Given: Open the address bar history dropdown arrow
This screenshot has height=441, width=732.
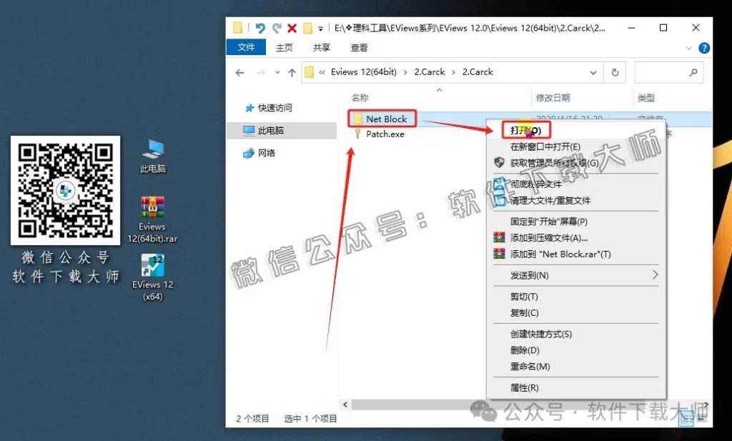Looking at the screenshot, I should tap(592, 72).
